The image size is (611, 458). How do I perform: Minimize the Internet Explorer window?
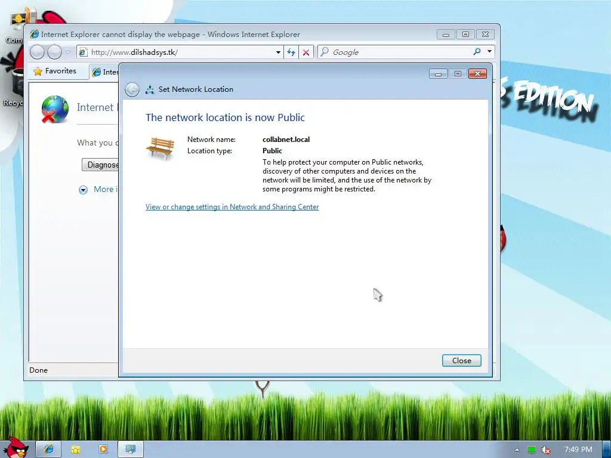(x=446, y=35)
